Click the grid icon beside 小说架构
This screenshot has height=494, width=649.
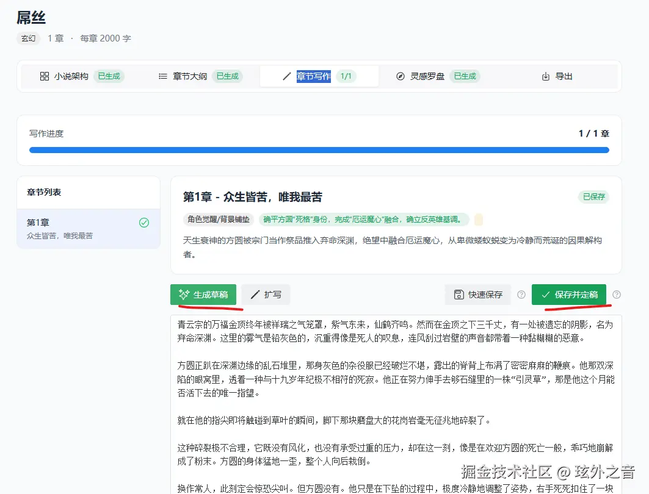click(x=44, y=76)
